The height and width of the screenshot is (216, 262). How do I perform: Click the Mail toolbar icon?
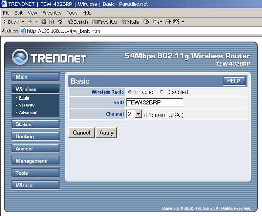click(x=156, y=22)
